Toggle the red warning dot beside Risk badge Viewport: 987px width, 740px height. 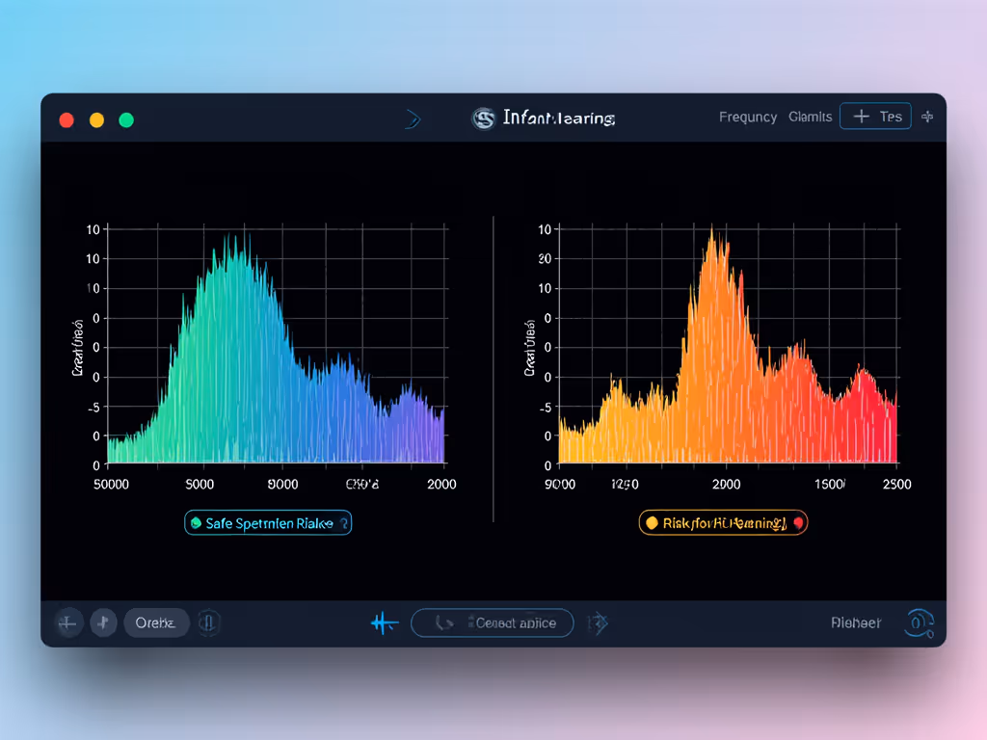point(800,521)
